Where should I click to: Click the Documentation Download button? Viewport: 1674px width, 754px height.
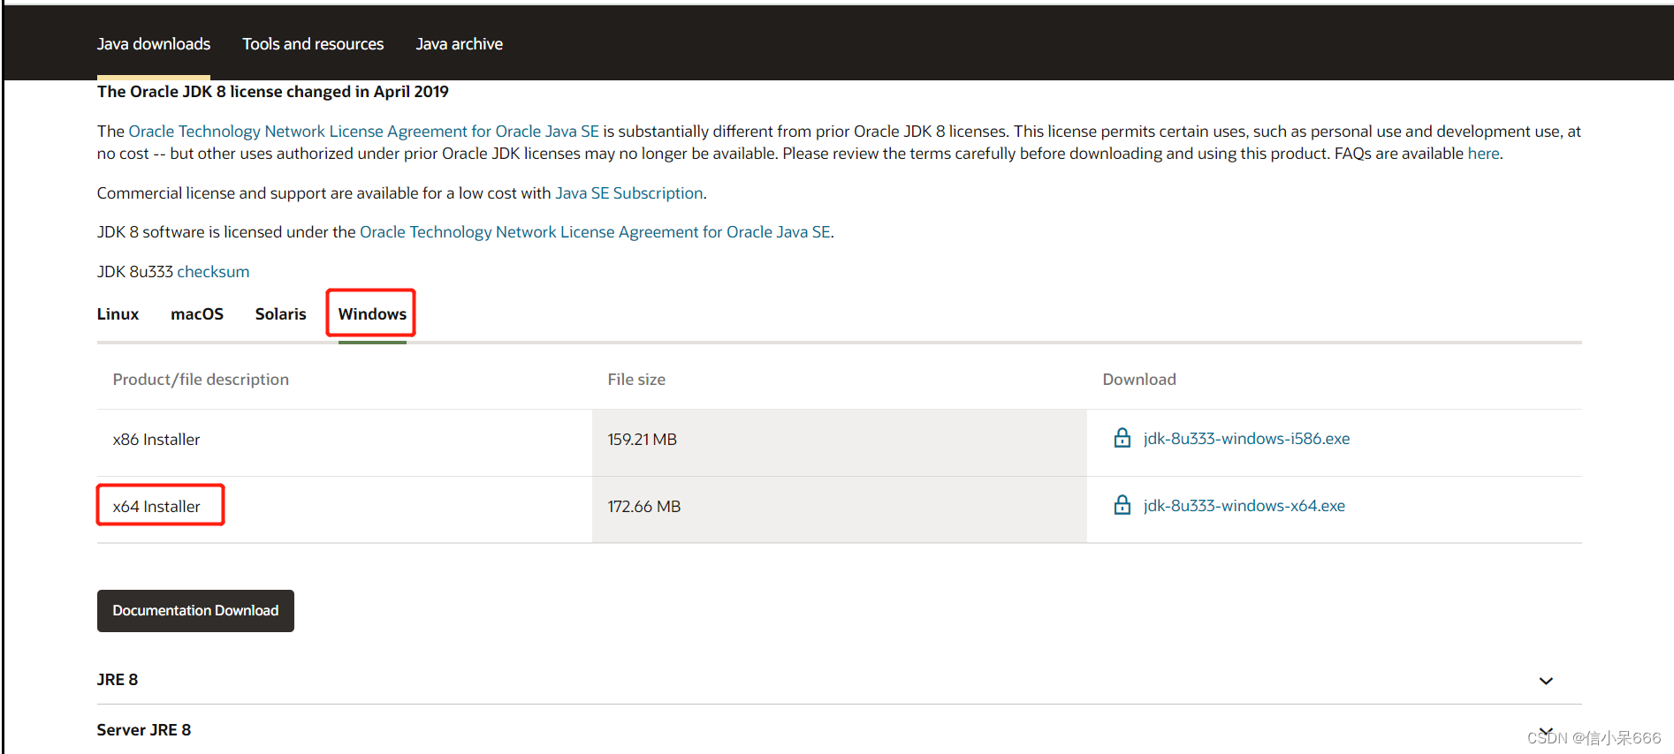(195, 611)
